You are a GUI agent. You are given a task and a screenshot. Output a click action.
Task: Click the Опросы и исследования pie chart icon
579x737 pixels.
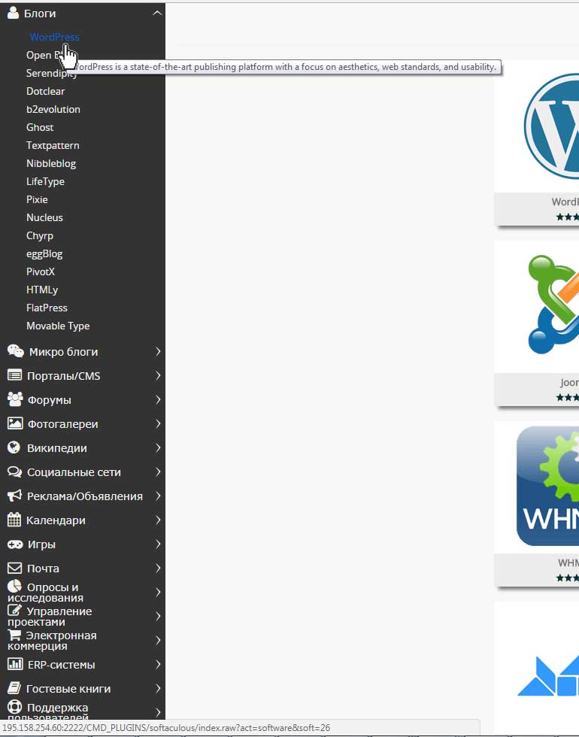click(14, 586)
